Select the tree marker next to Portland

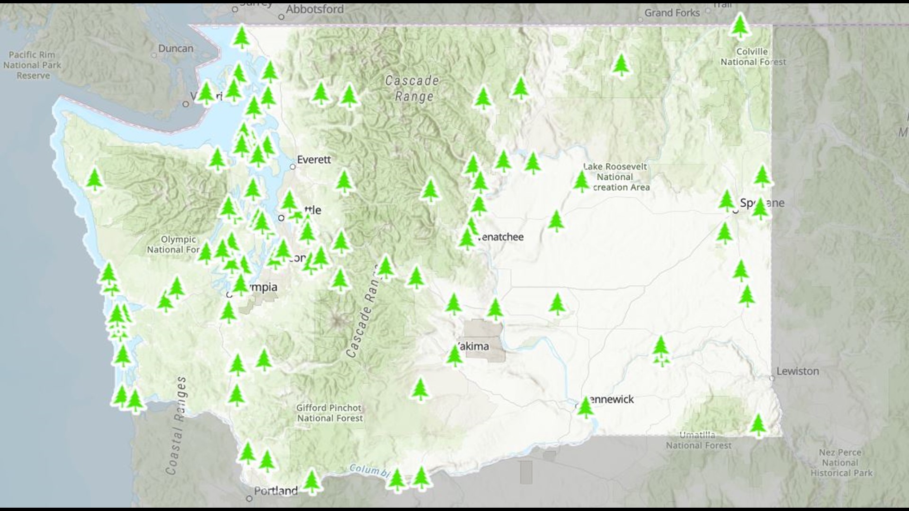coord(312,481)
